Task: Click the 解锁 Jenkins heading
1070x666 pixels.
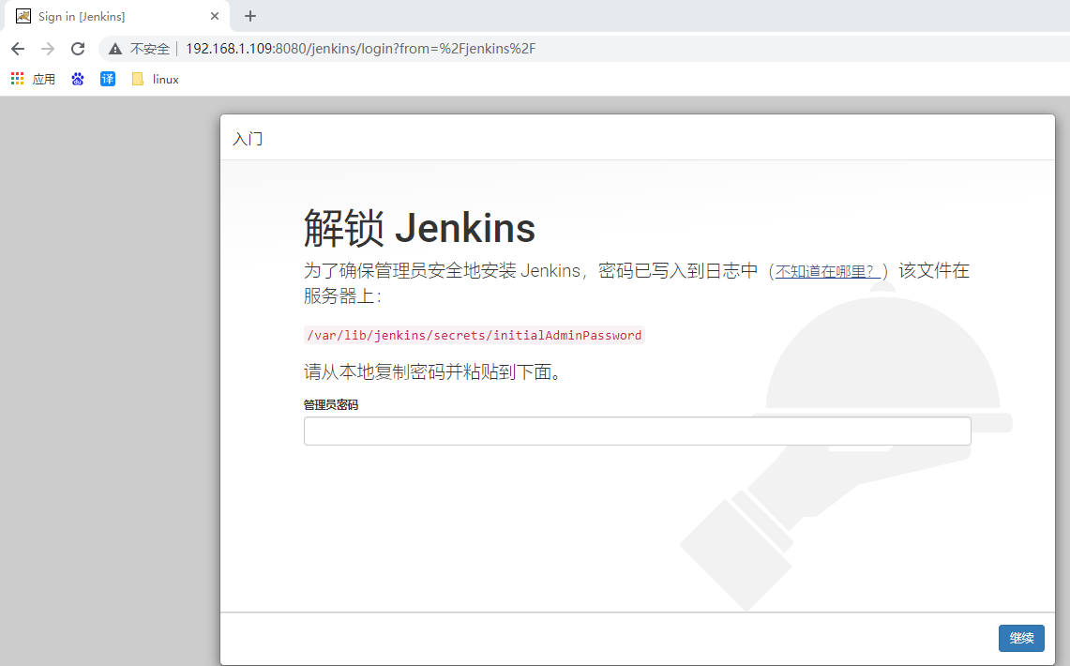Action: pos(420,228)
